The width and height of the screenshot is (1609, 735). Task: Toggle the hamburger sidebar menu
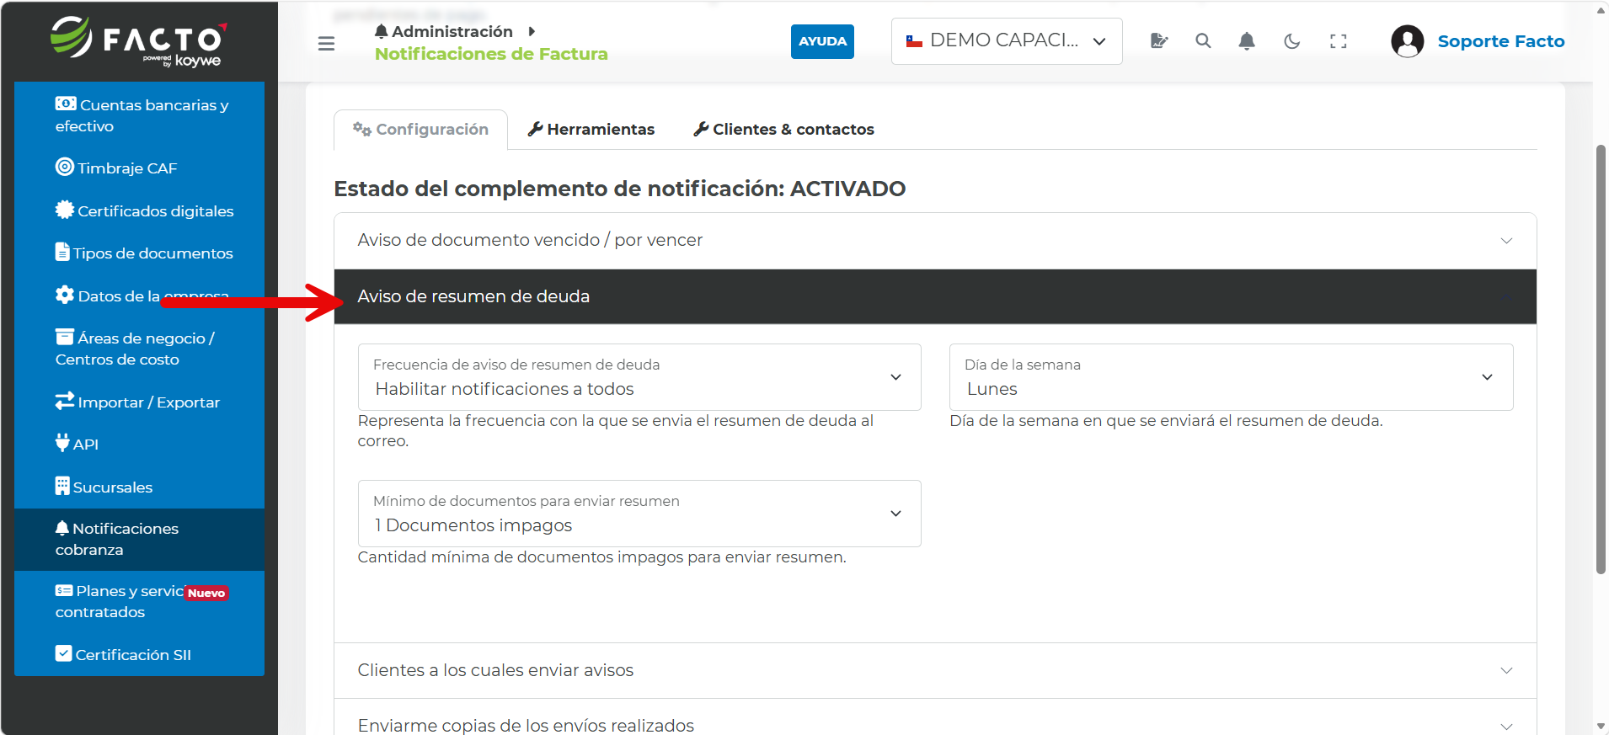tap(326, 44)
